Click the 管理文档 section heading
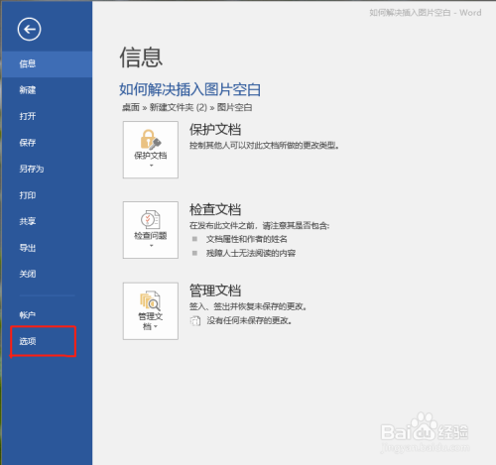Screen dimensions: 496x465 click(215, 291)
